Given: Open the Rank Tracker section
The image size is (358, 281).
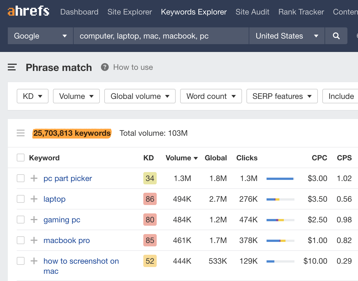Looking at the screenshot, I should pyautogui.click(x=301, y=12).
